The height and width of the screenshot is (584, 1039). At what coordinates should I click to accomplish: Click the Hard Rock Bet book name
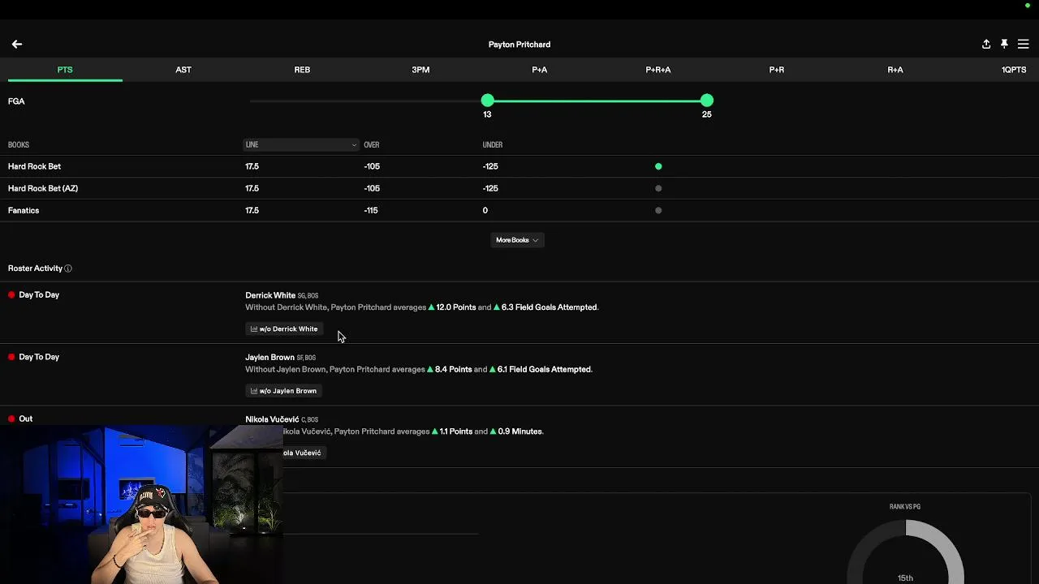click(x=34, y=166)
